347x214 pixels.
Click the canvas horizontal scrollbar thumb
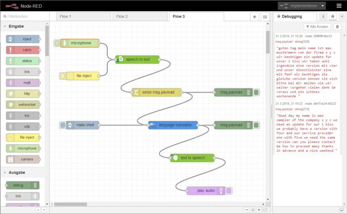[70, 204]
